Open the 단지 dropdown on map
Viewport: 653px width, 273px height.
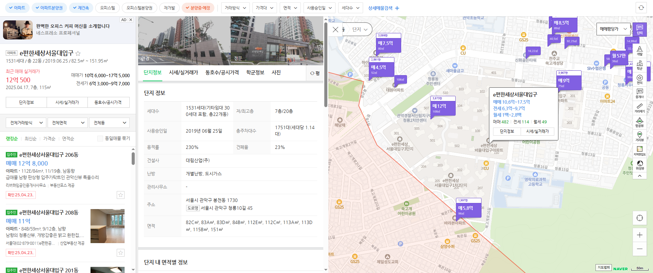[360, 30]
